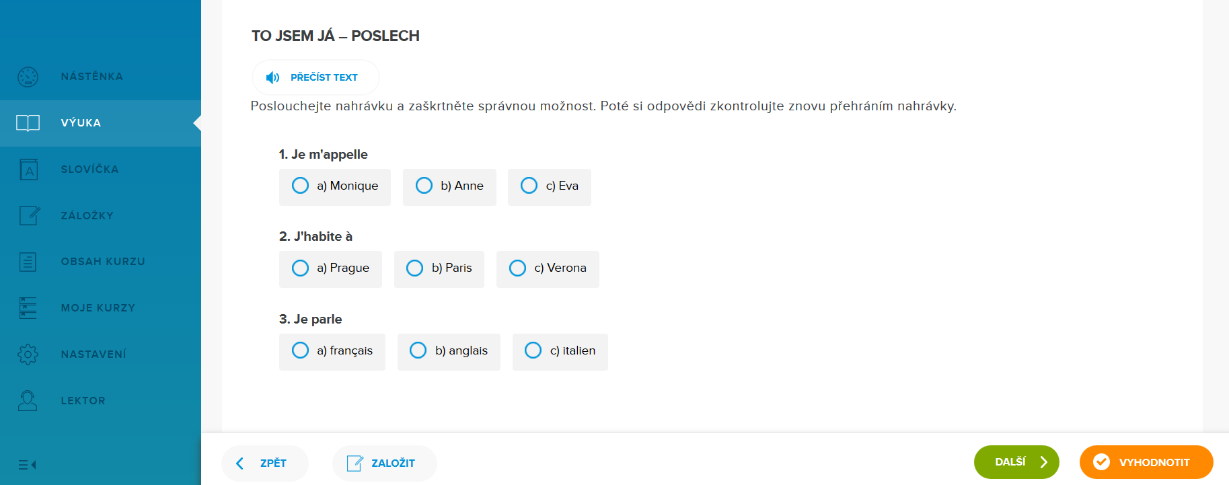Pick the b) anglais option

(x=418, y=350)
